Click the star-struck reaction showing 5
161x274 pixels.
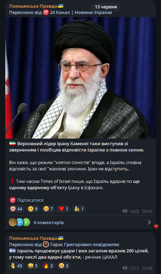[x=33, y=266]
